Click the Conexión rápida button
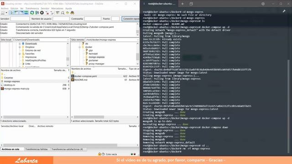The width and height of the screenshot is (292, 164). (x=131, y=19)
